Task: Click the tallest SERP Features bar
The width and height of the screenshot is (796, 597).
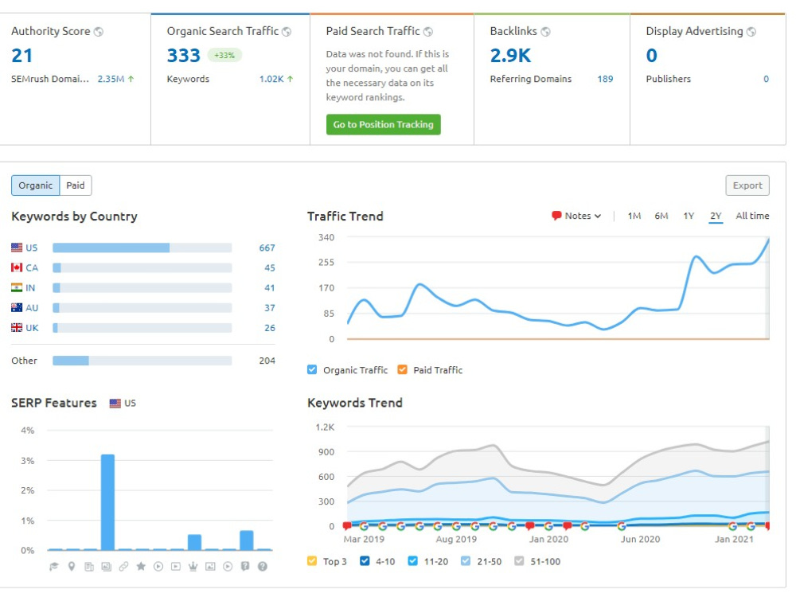Action: [x=107, y=502]
